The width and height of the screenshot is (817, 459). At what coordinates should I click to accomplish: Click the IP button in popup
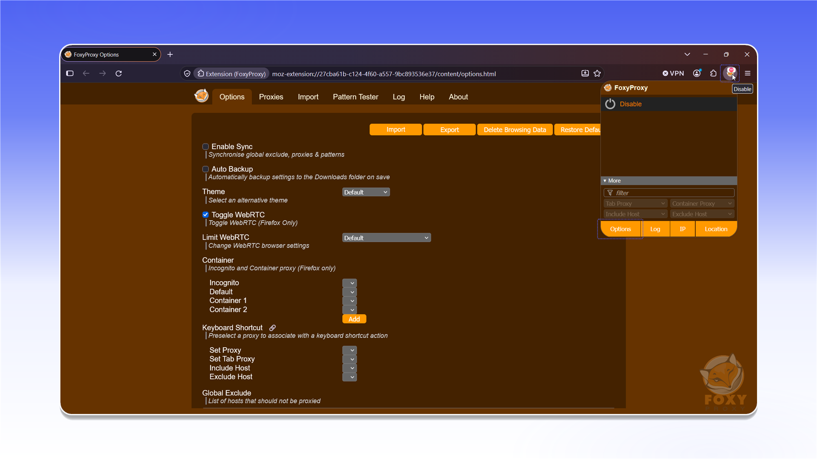point(683,229)
